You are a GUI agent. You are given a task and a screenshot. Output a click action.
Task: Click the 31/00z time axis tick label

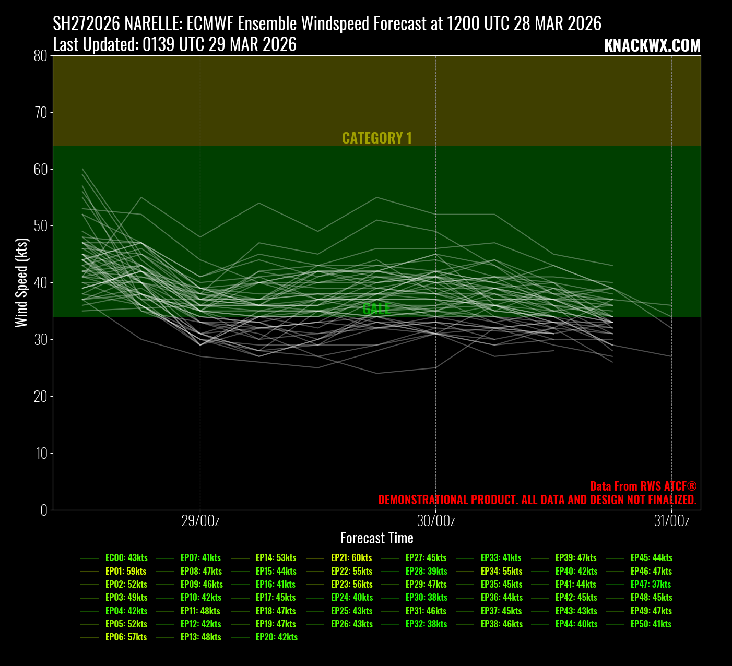[671, 521]
